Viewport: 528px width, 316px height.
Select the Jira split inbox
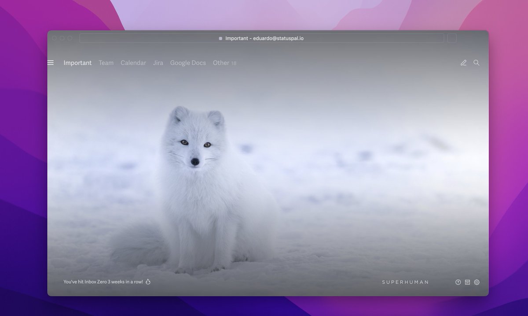(x=158, y=63)
